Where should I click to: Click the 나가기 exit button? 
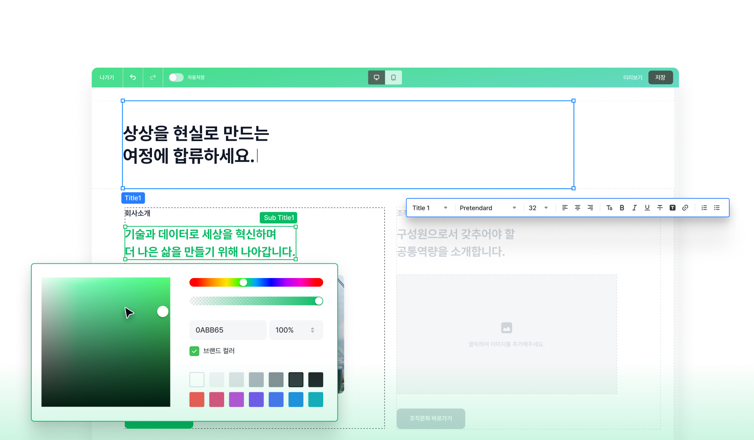point(107,77)
